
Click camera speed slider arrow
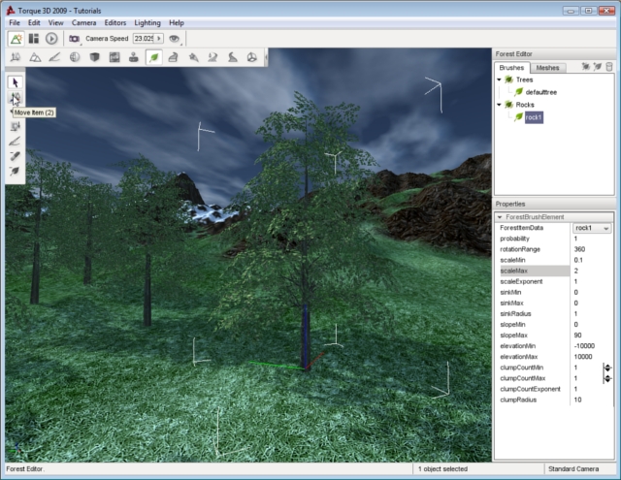tap(159, 38)
